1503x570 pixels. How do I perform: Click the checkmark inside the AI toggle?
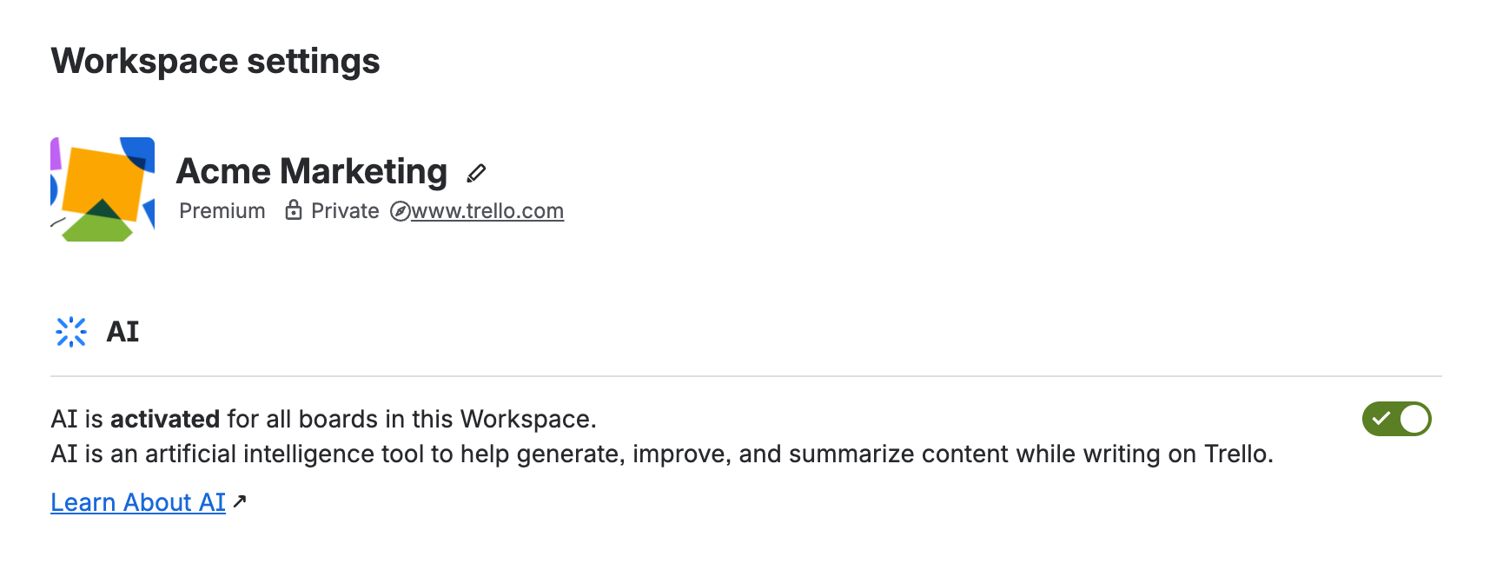(1383, 419)
